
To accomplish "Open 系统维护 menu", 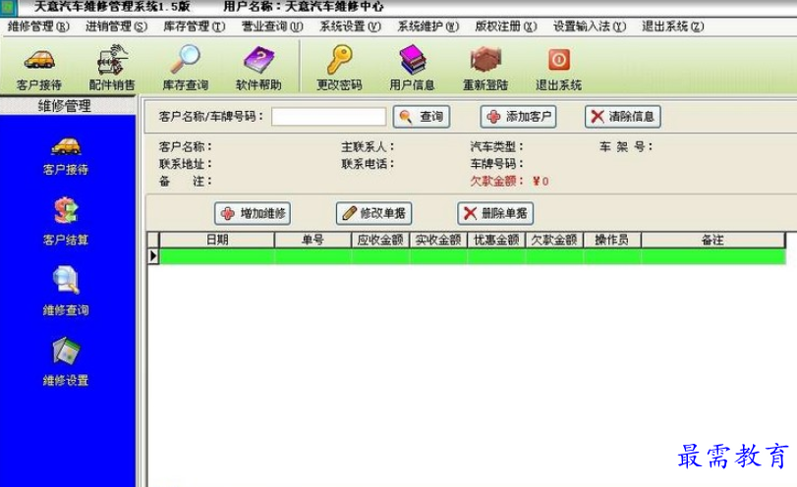I will pyautogui.click(x=428, y=27).
